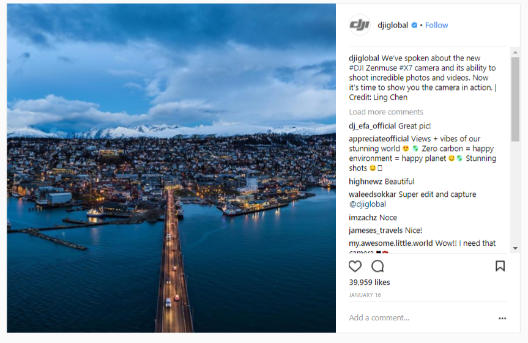Follow the djiglobal account

point(437,25)
